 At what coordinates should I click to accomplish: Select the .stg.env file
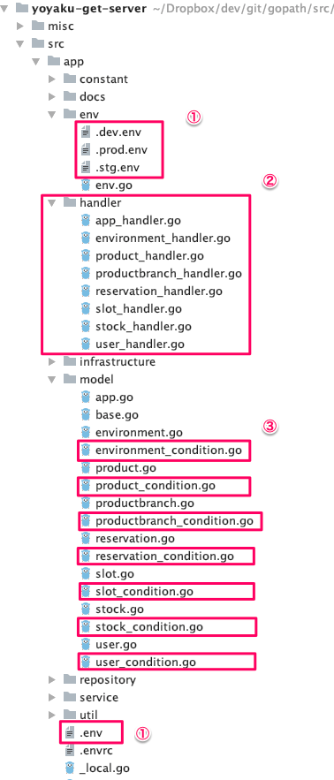(118, 168)
